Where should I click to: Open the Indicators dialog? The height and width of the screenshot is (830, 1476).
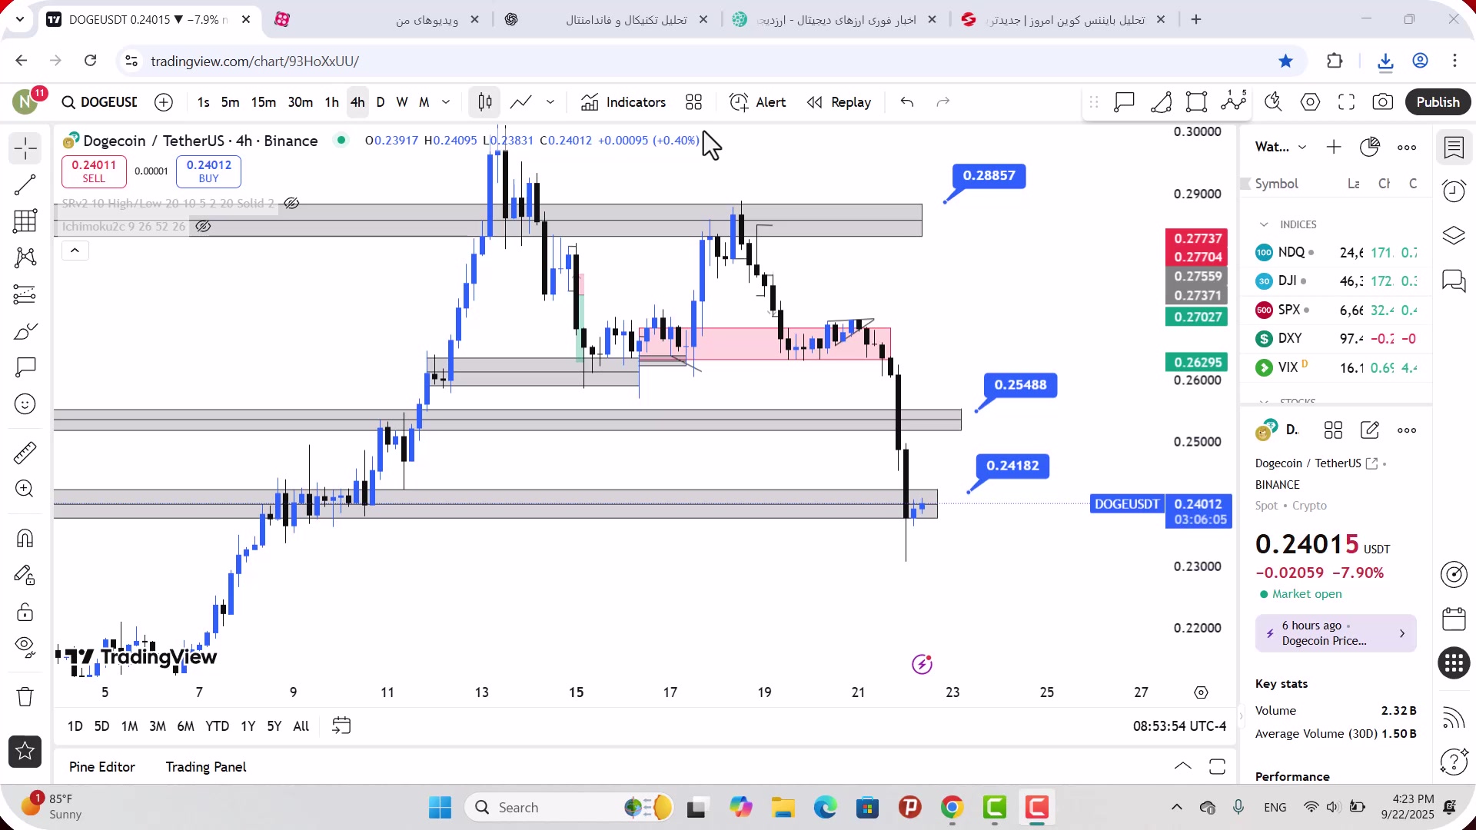pos(623,102)
